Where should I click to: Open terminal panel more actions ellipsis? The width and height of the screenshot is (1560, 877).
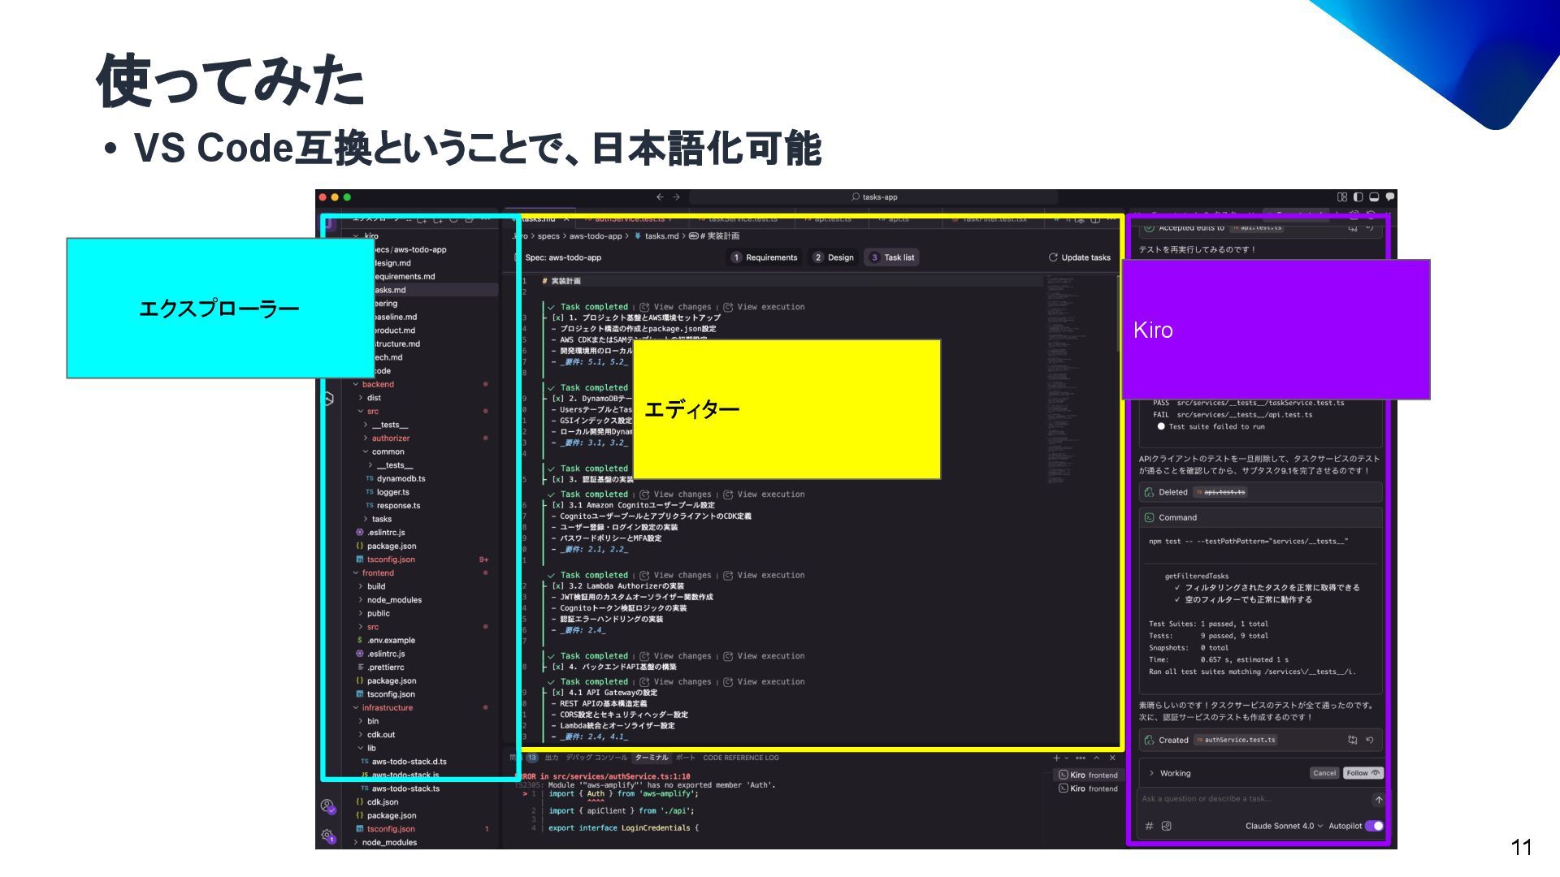coord(1081,758)
